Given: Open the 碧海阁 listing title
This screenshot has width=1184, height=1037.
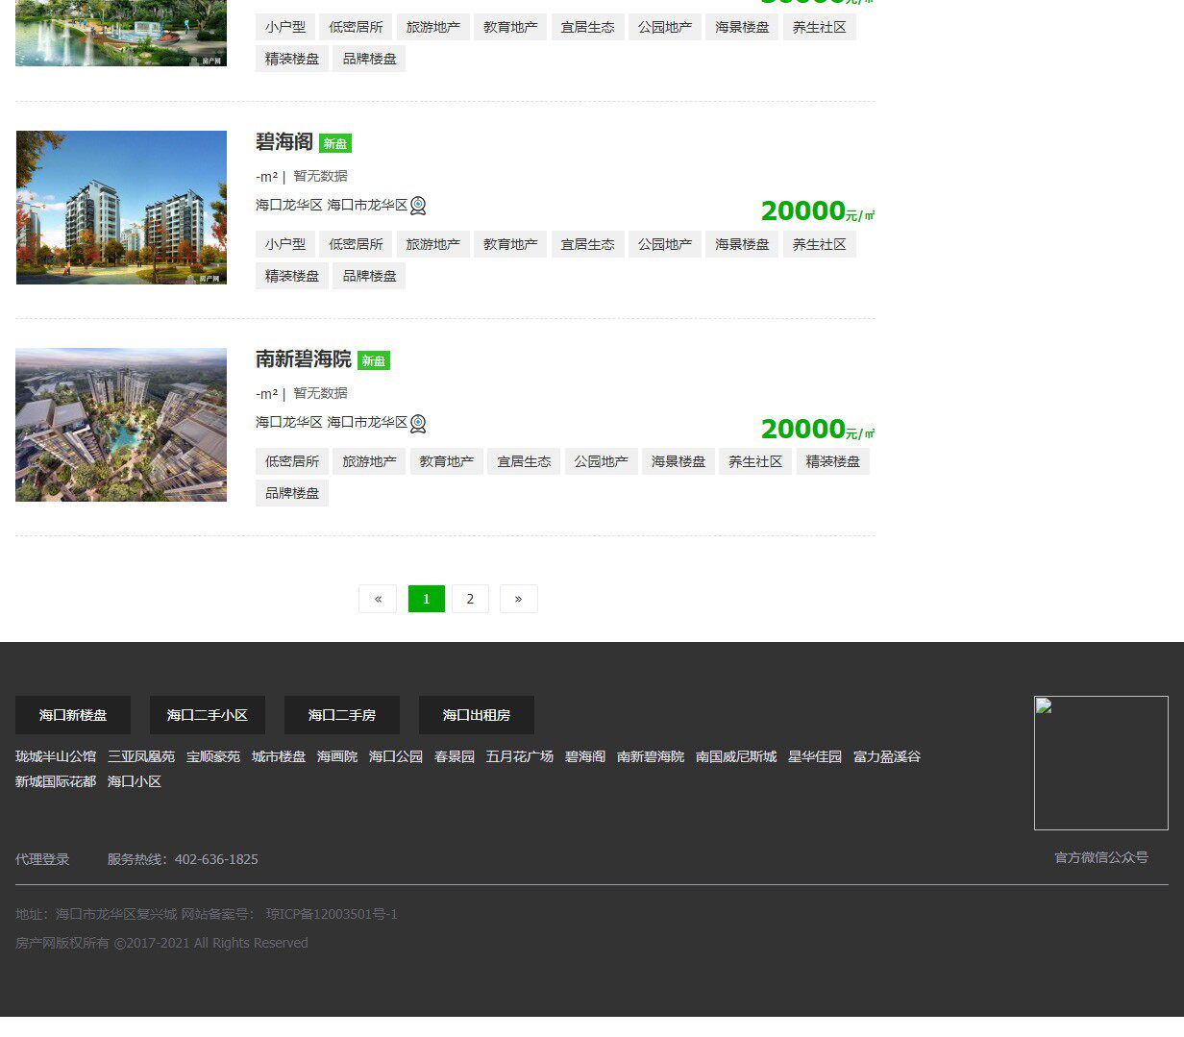Looking at the screenshot, I should [x=284, y=142].
